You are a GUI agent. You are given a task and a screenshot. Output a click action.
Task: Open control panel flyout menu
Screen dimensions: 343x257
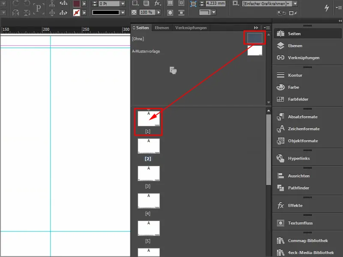tap(339, 7)
